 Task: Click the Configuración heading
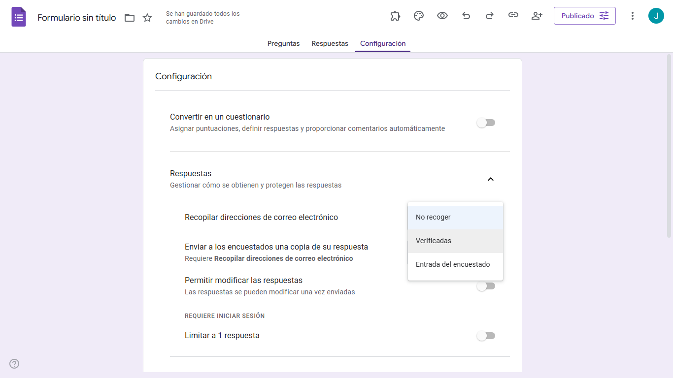tap(183, 76)
